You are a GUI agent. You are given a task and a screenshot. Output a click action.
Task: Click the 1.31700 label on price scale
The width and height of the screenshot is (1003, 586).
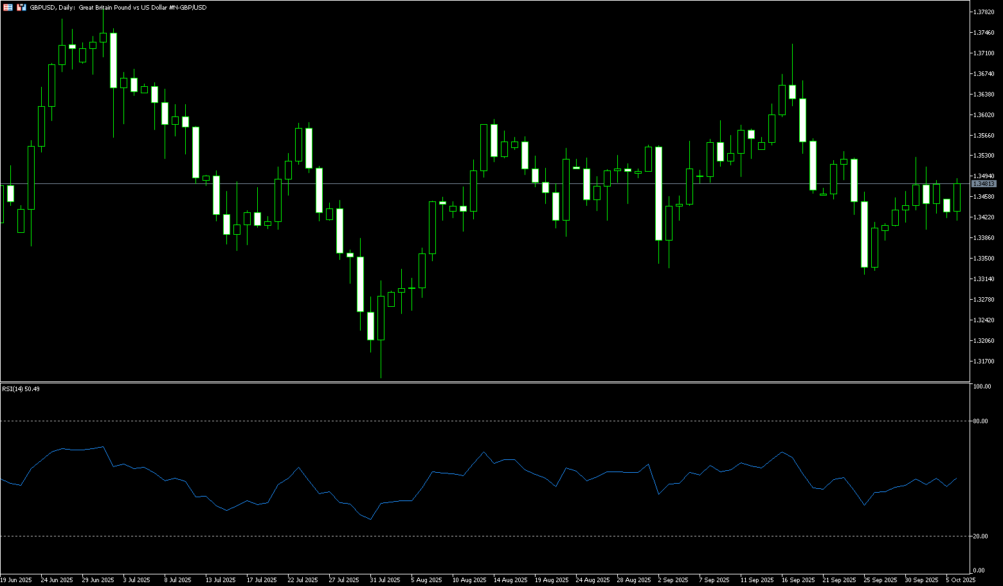coord(984,361)
